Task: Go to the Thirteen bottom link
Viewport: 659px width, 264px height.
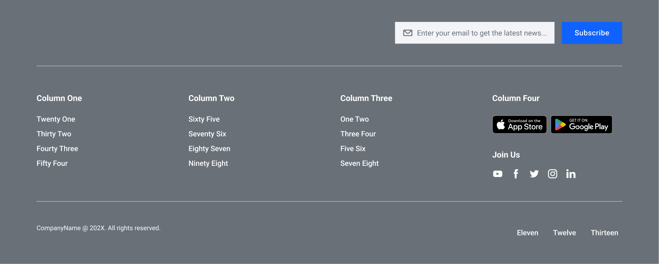Action: coord(604,233)
